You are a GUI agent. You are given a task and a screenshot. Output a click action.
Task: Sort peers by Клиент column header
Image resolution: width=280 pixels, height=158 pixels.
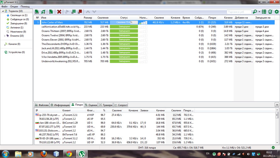coord(74,110)
